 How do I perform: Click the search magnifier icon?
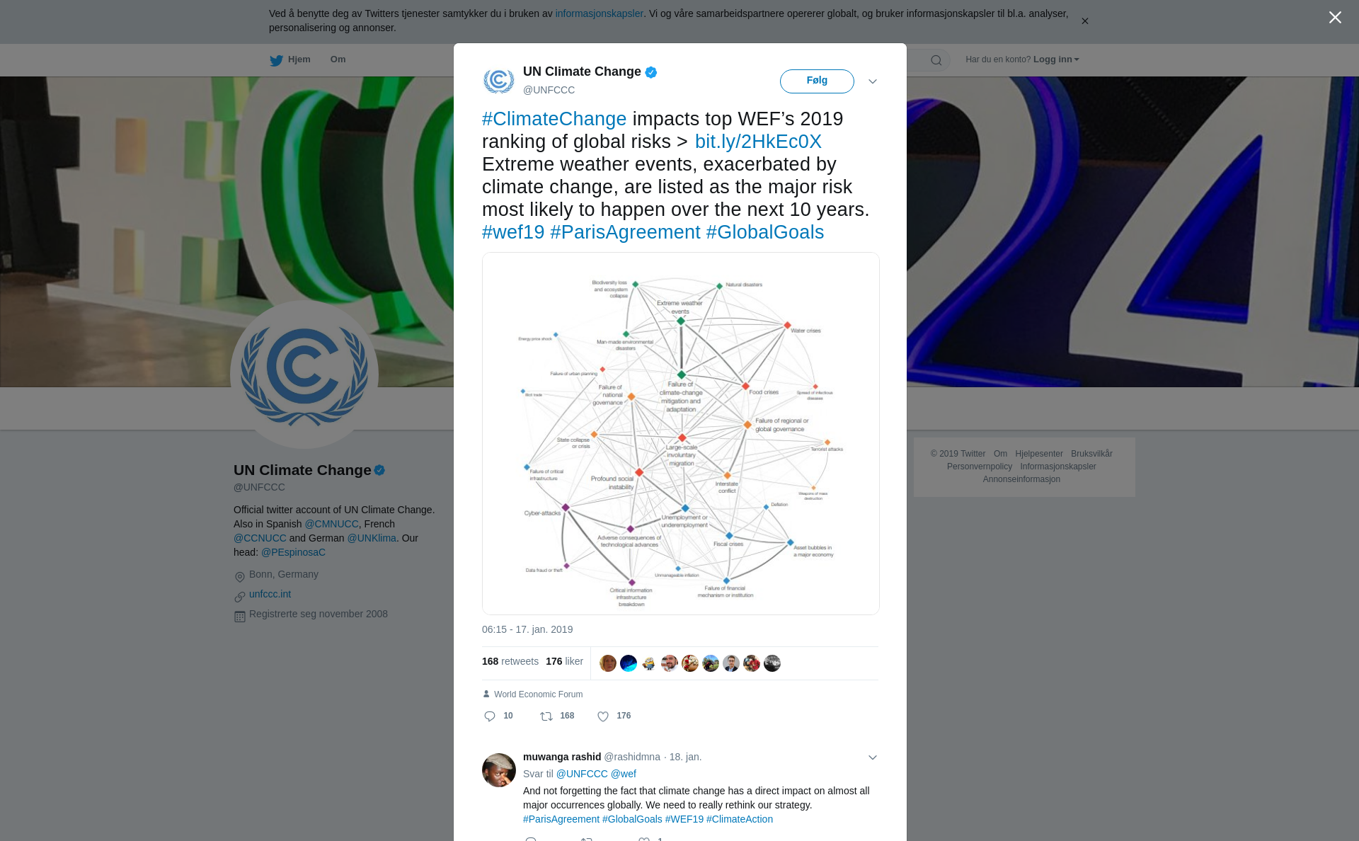pos(936,60)
